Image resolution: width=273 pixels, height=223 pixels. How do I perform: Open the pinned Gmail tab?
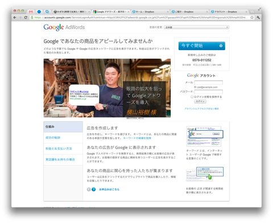coord(31,12)
